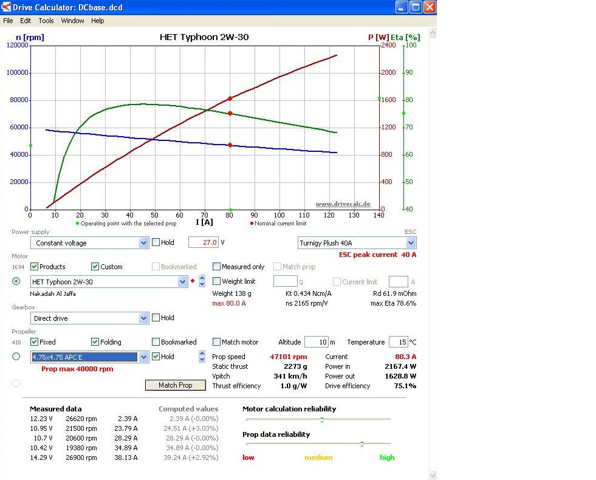Viewport: 596px width, 480px height.
Task: Toggle the Weight limit checkbox
Action: [x=217, y=281]
